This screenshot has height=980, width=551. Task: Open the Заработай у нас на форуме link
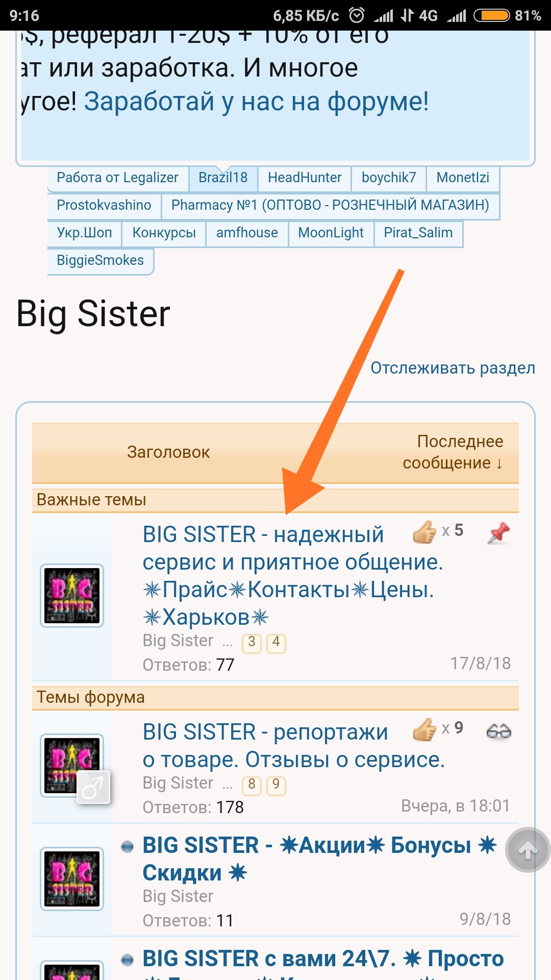click(x=256, y=101)
